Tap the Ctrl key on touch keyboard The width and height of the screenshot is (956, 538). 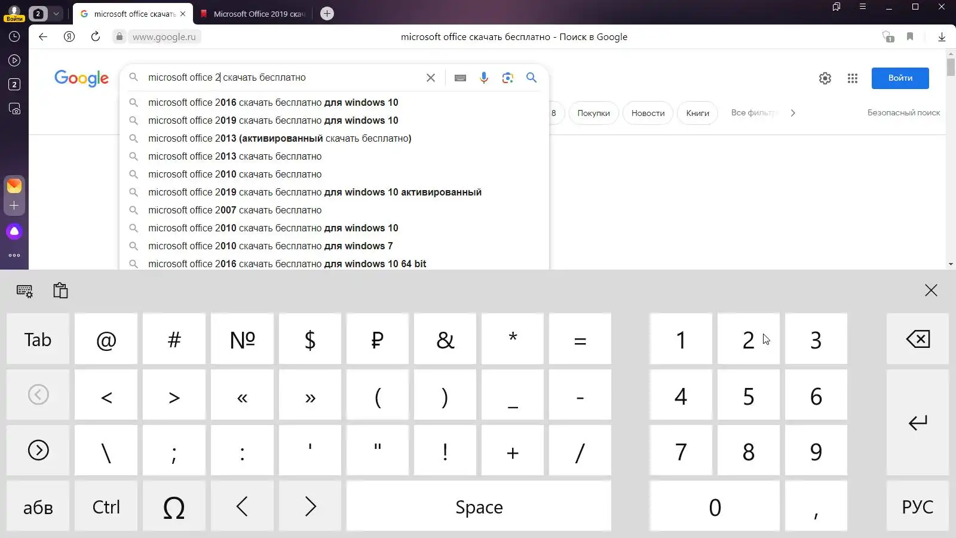point(106,507)
